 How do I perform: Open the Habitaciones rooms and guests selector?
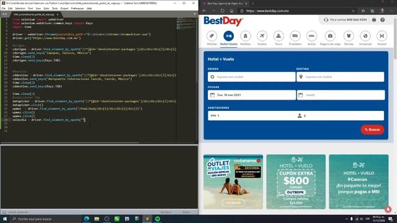click(296, 116)
